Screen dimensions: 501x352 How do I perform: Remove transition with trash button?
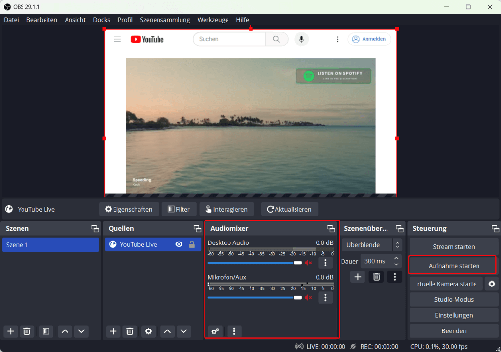point(376,277)
